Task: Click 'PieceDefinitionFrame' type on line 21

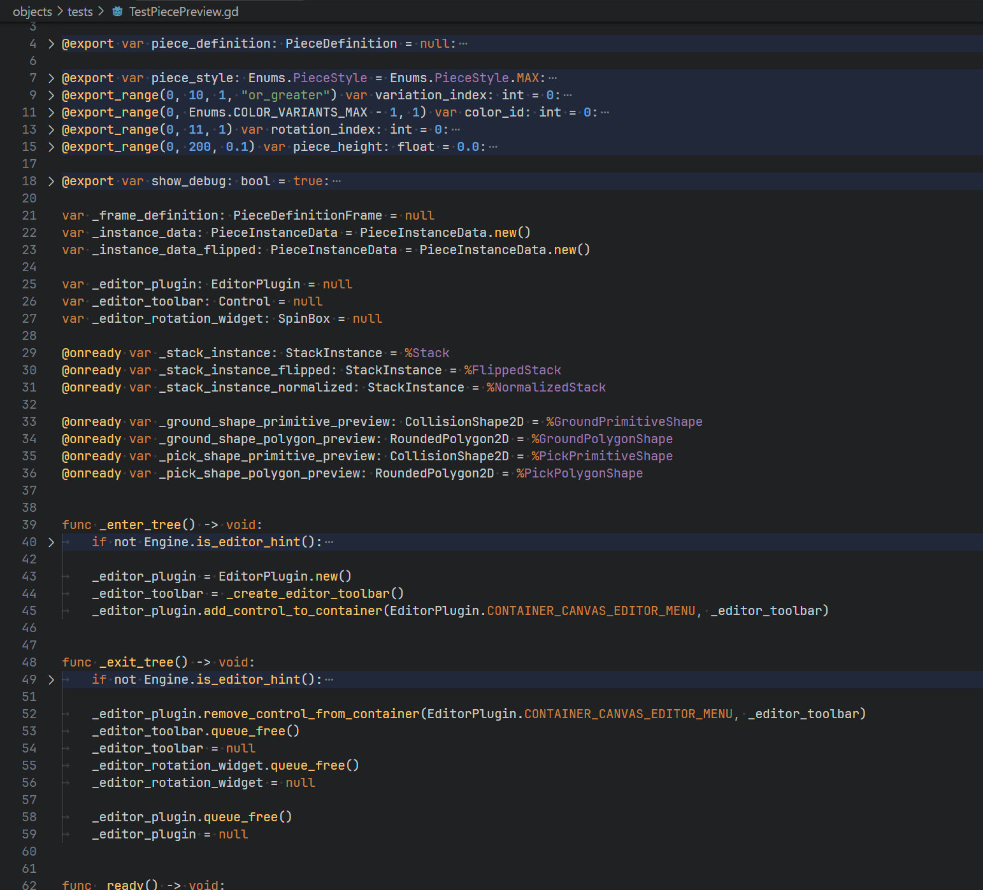Action: pos(308,216)
